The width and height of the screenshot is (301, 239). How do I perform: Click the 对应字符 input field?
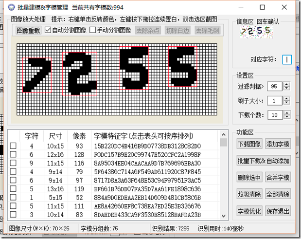pos(287,59)
